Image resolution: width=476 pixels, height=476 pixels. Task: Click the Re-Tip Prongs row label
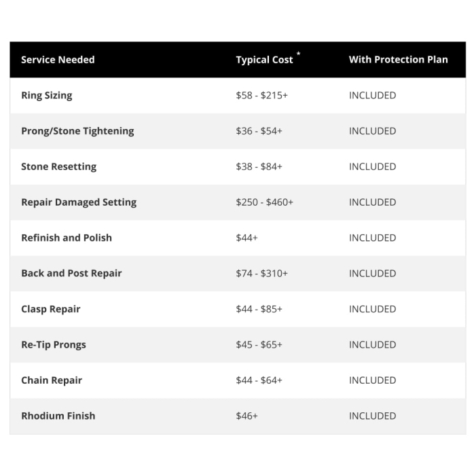[54, 344]
